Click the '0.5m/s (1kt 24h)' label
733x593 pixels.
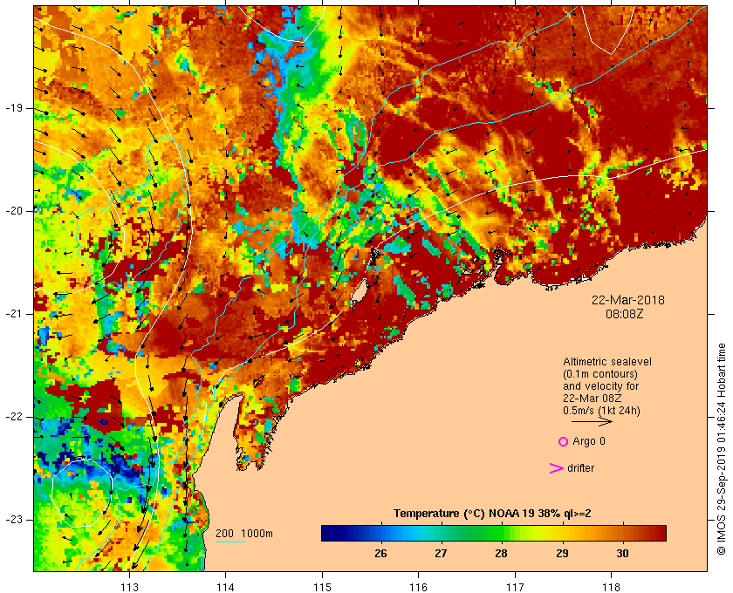pyautogui.click(x=601, y=411)
